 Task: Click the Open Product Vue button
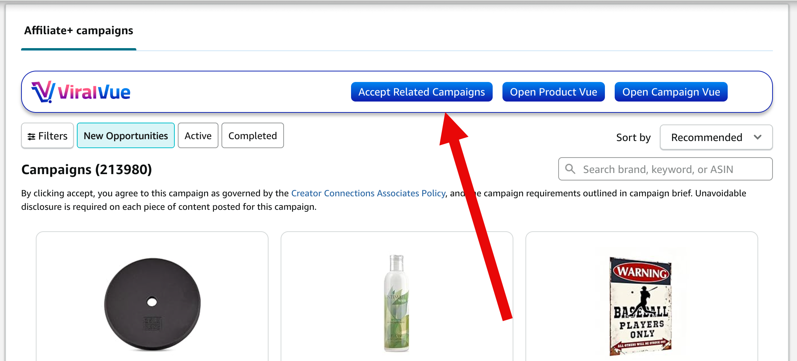click(553, 92)
